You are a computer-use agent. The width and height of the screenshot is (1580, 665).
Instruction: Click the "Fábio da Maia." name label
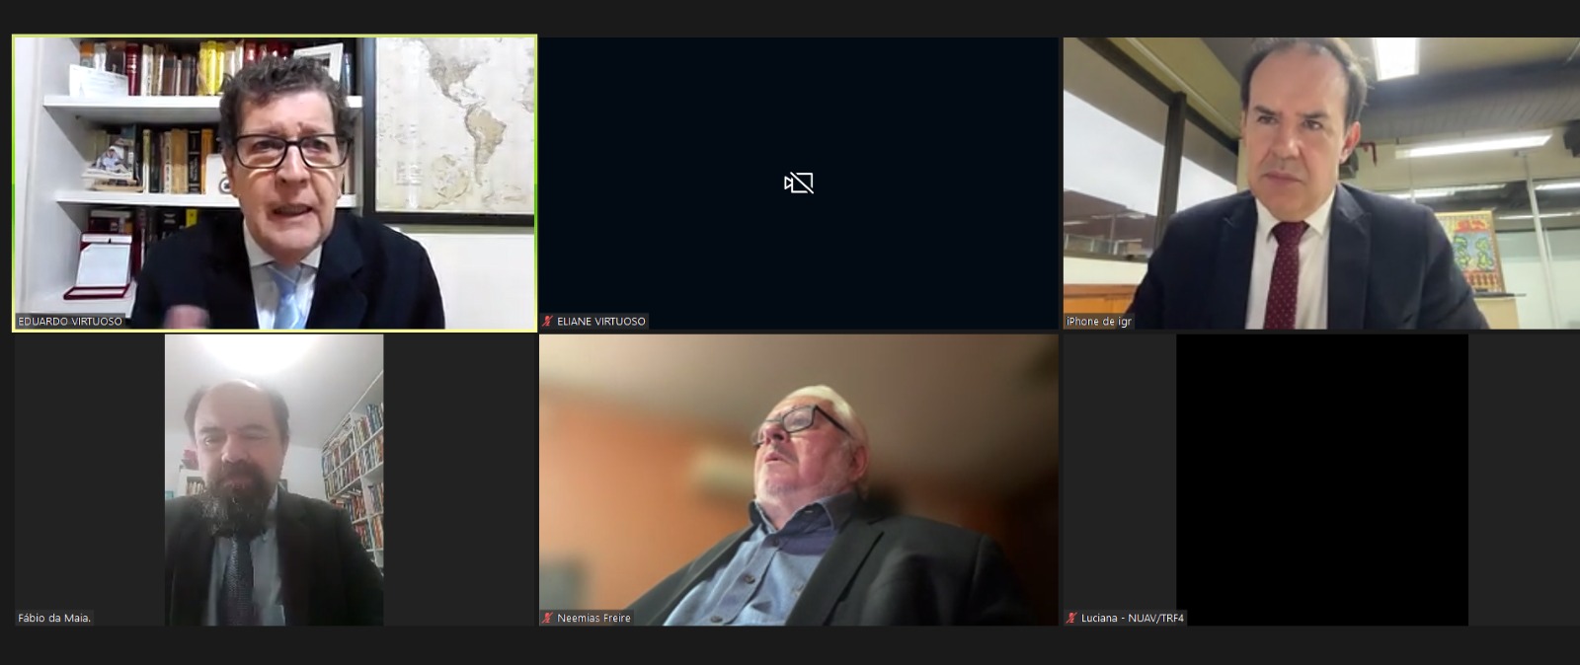tap(54, 619)
